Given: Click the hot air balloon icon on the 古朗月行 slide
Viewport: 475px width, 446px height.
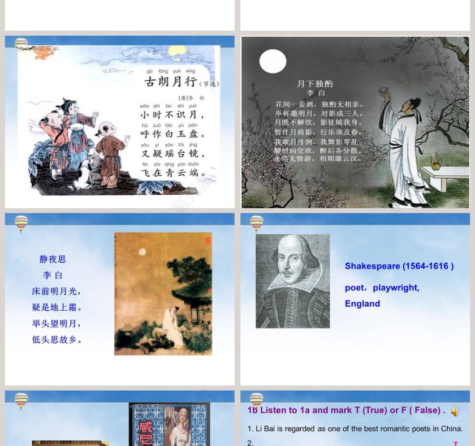Looking at the screenshot, I should 21,42.
